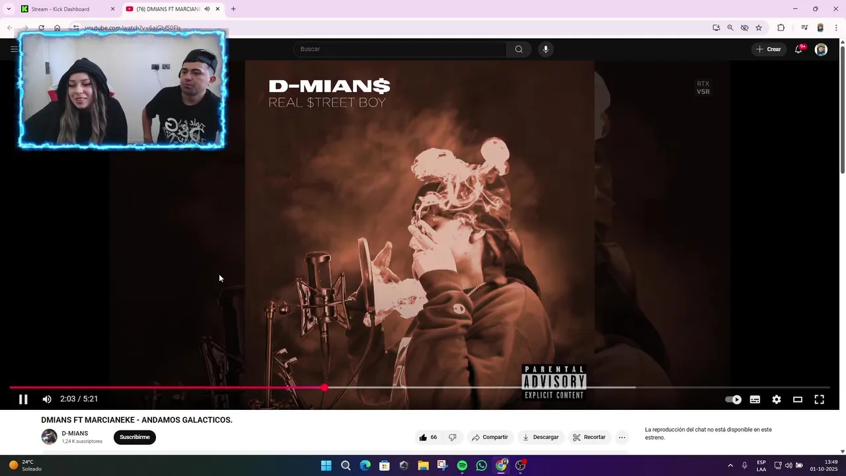Bookmark this page with the star

[759, 28]
